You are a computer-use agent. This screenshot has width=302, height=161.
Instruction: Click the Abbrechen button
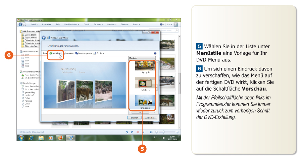tap(150, 118)
